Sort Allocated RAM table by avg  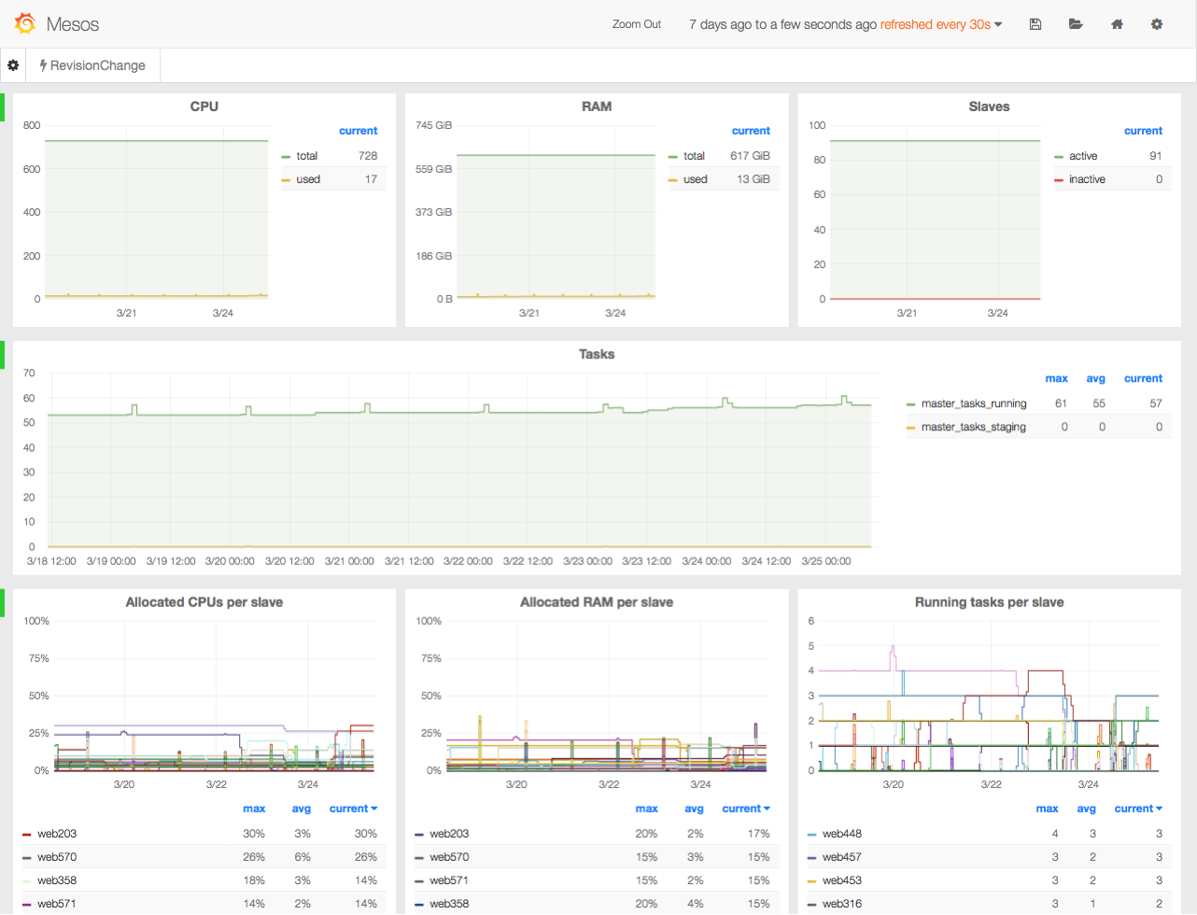coord(694,809)
